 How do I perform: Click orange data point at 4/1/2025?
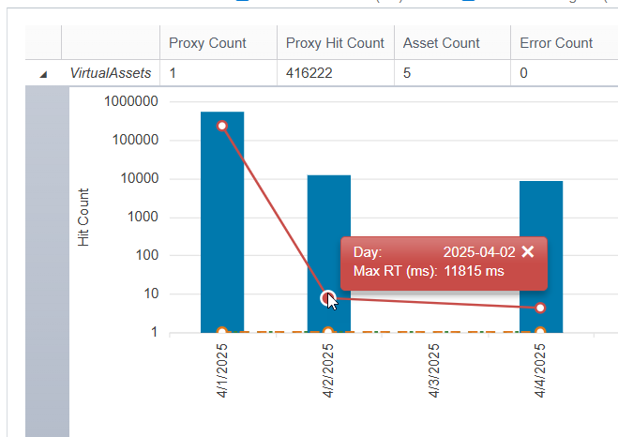(x=222, y=331)
